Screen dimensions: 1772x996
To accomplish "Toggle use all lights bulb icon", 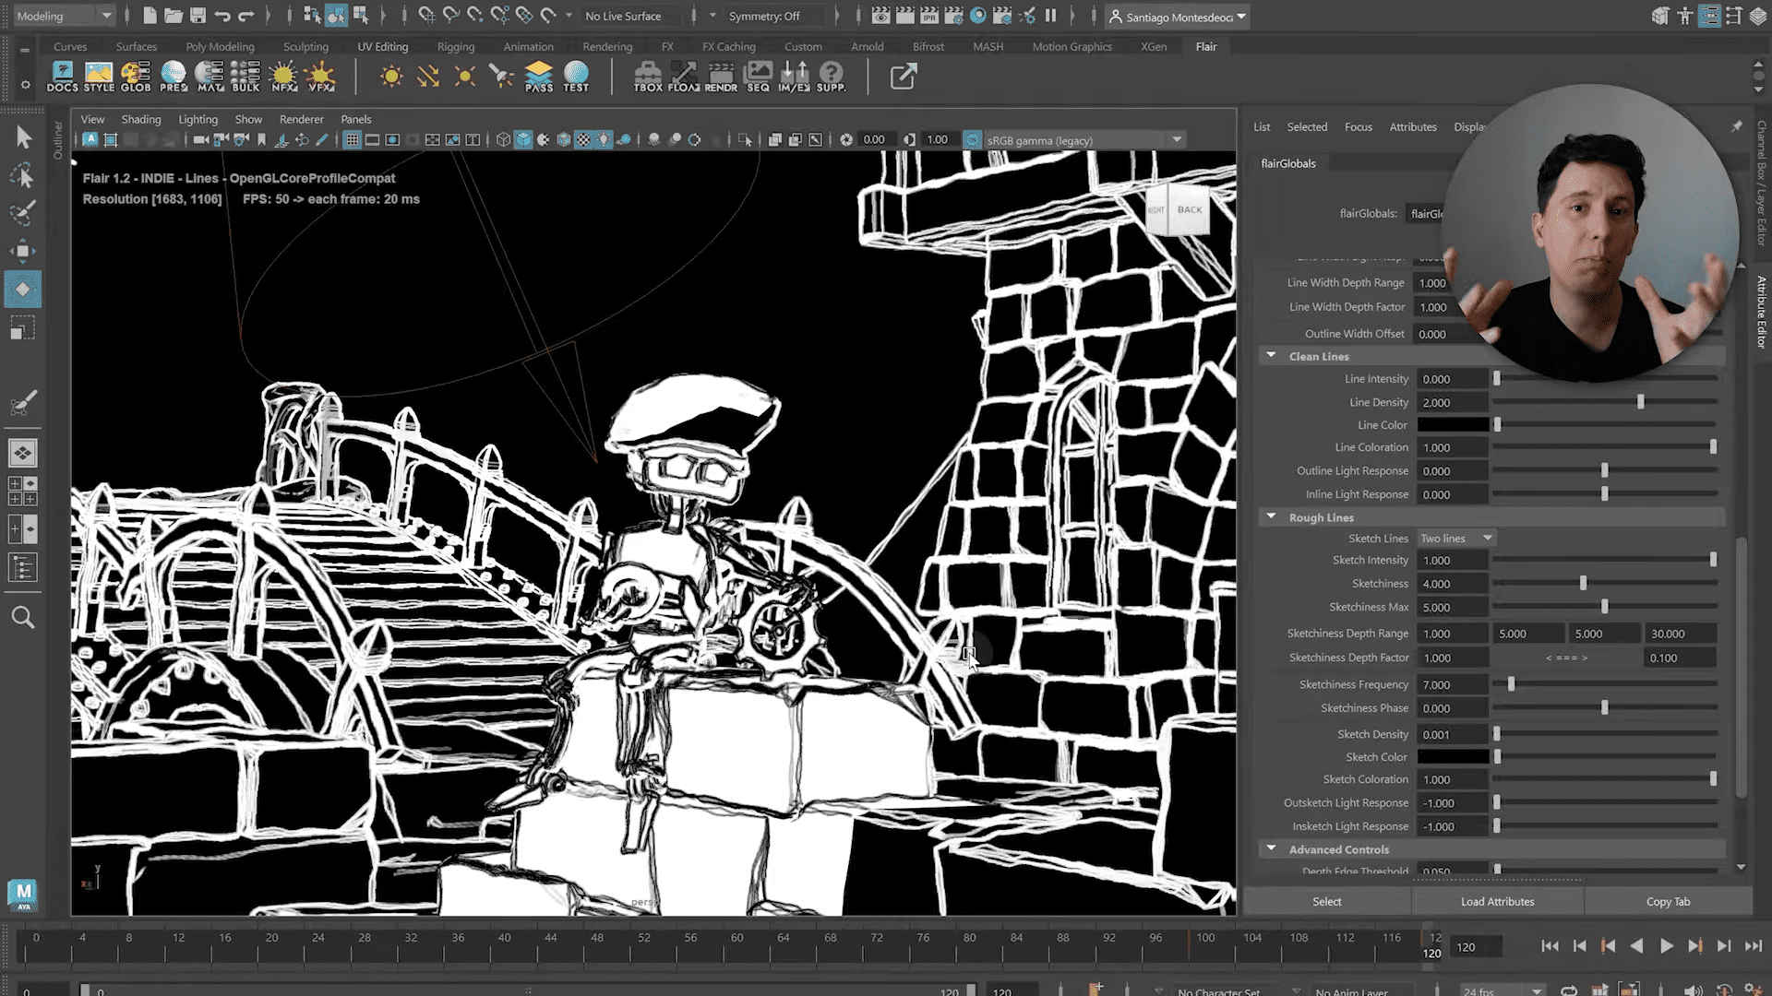I will click(x=604, y=140).
